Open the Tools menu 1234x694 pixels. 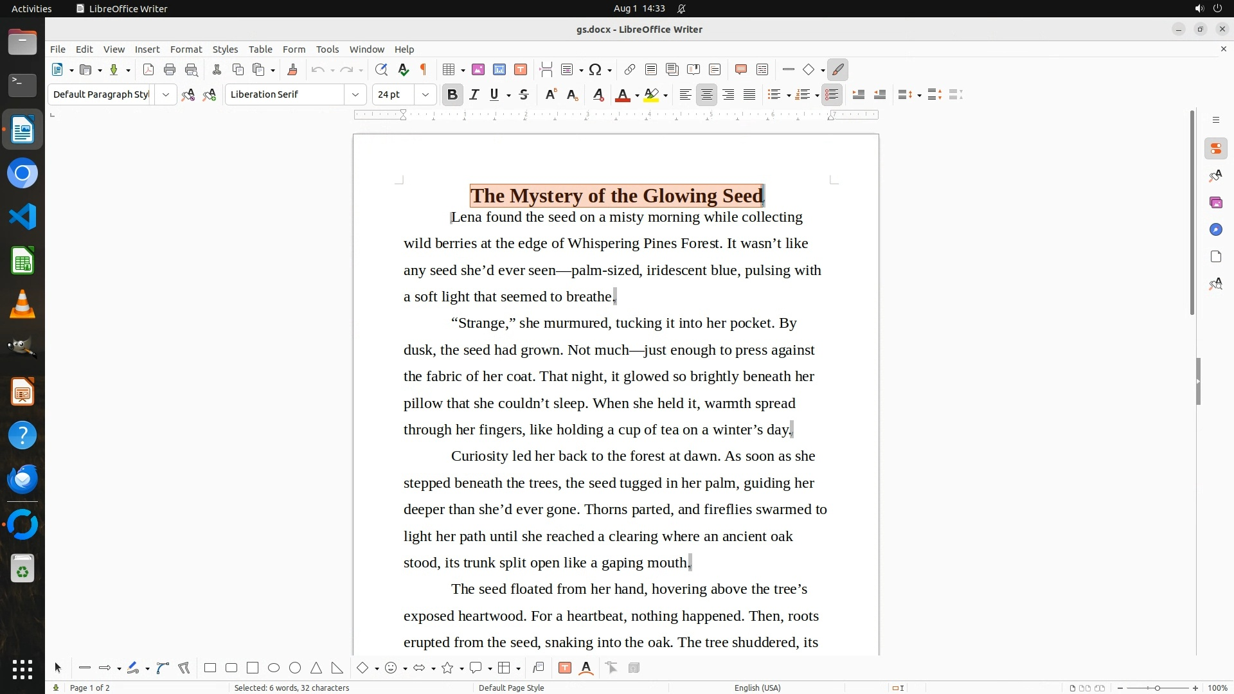point(327,49)
